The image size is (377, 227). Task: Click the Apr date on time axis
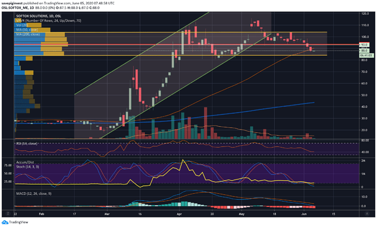click(x=179, y=214)
